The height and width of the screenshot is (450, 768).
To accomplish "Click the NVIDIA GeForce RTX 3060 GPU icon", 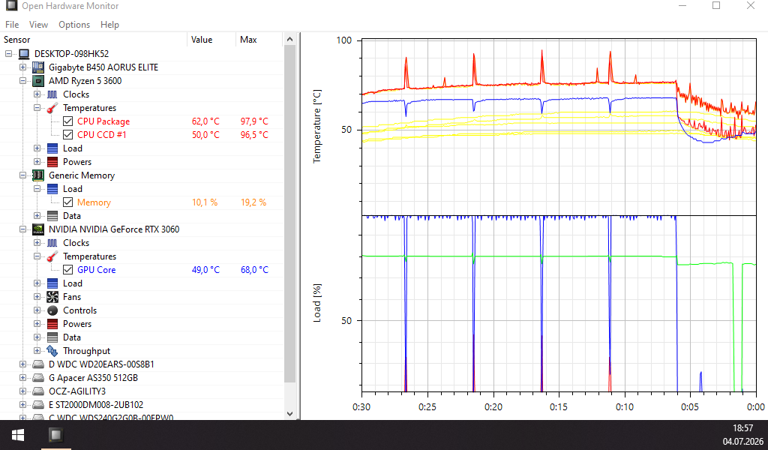I will point(37,229).
